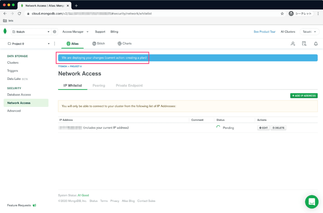Open the project activity feed icon

pos(304,44)
